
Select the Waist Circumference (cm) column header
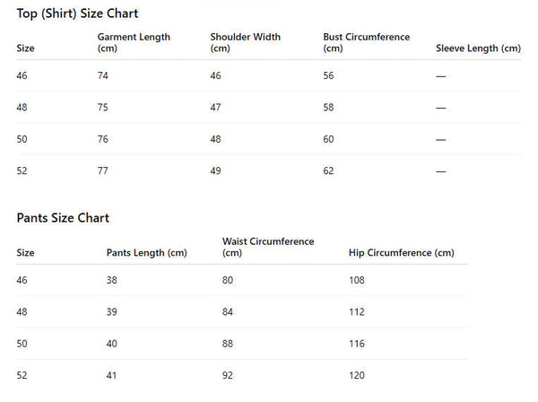(x=268, y=247)
